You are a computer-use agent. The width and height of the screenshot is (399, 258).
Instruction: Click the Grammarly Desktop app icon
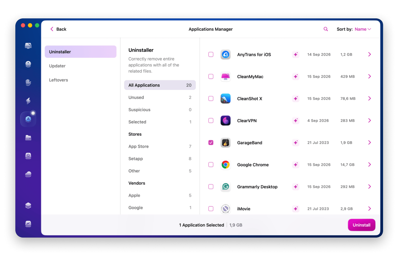click(x=226, y=187)
